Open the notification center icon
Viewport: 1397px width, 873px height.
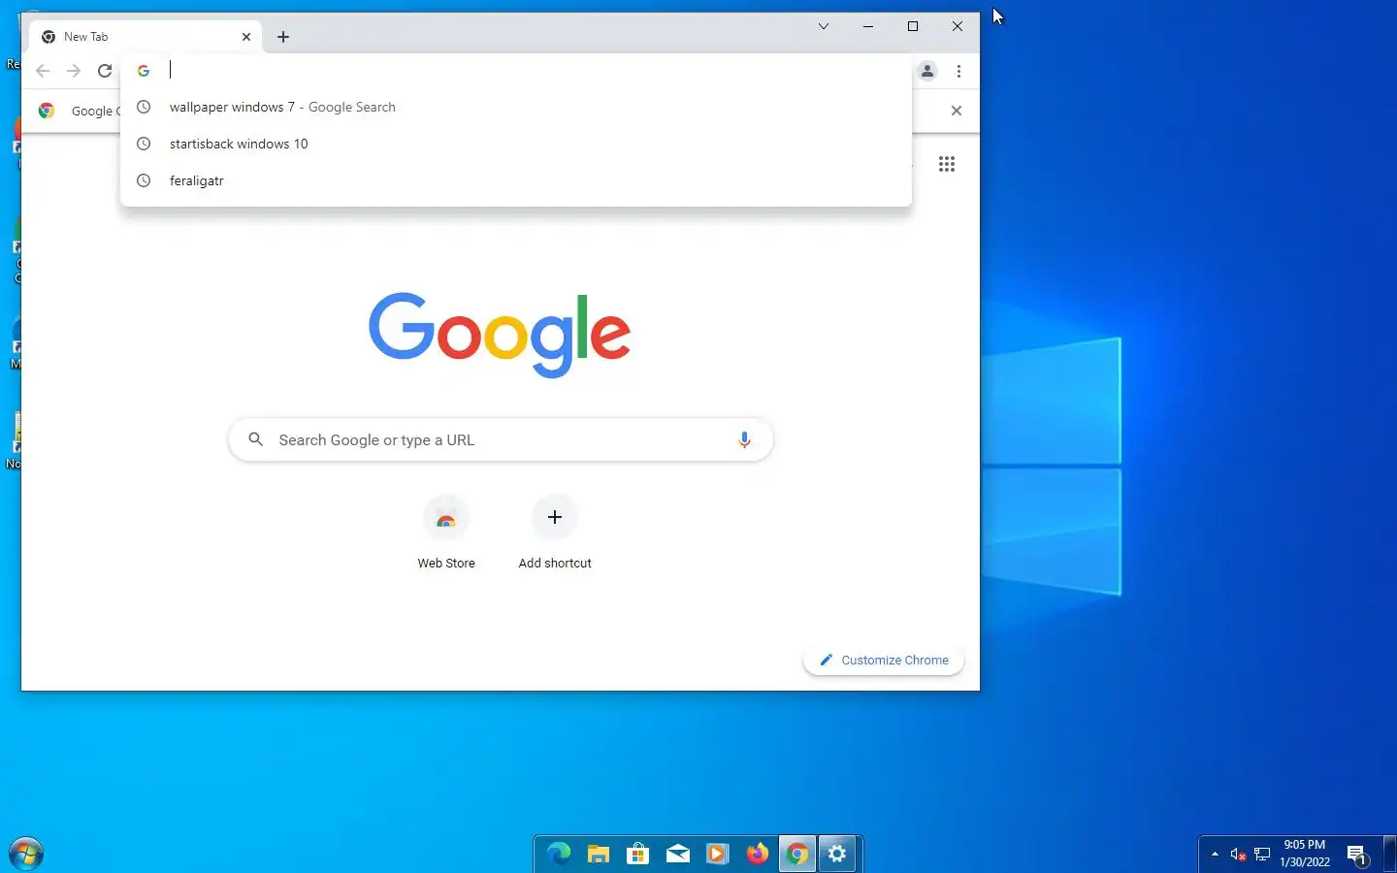pos(1357,855)
